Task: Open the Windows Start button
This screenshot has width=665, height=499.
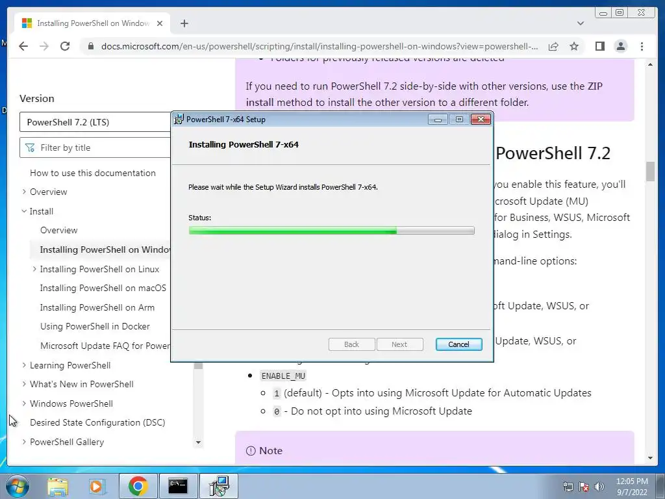Action: coord(16,486)
